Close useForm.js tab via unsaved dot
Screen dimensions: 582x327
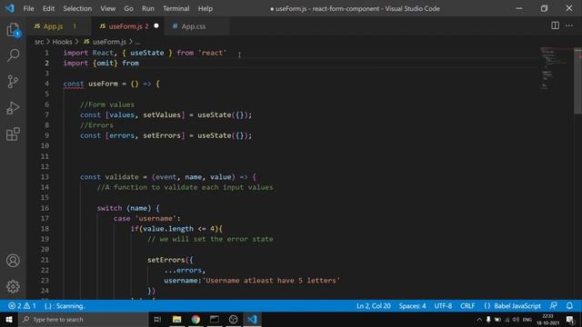[x=156, y=25]
